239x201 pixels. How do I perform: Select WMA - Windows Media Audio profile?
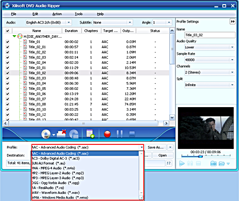tap(85, 197)
